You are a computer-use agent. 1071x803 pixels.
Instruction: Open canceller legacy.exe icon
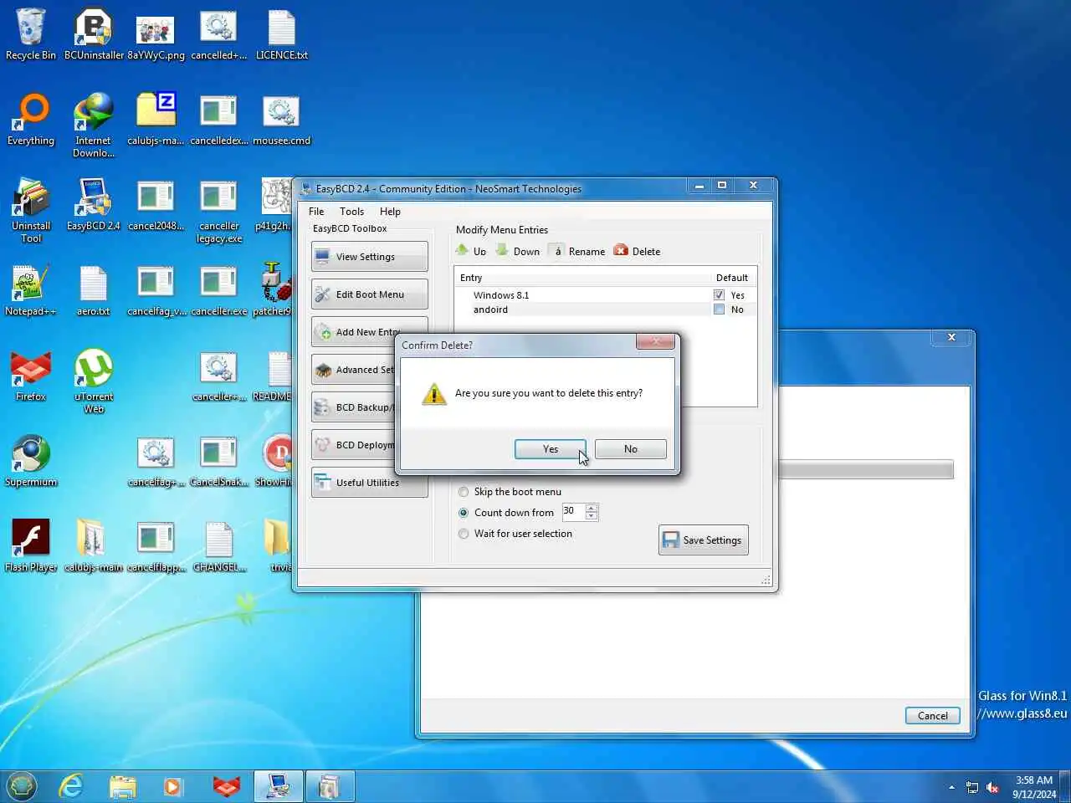coord(219,211)
